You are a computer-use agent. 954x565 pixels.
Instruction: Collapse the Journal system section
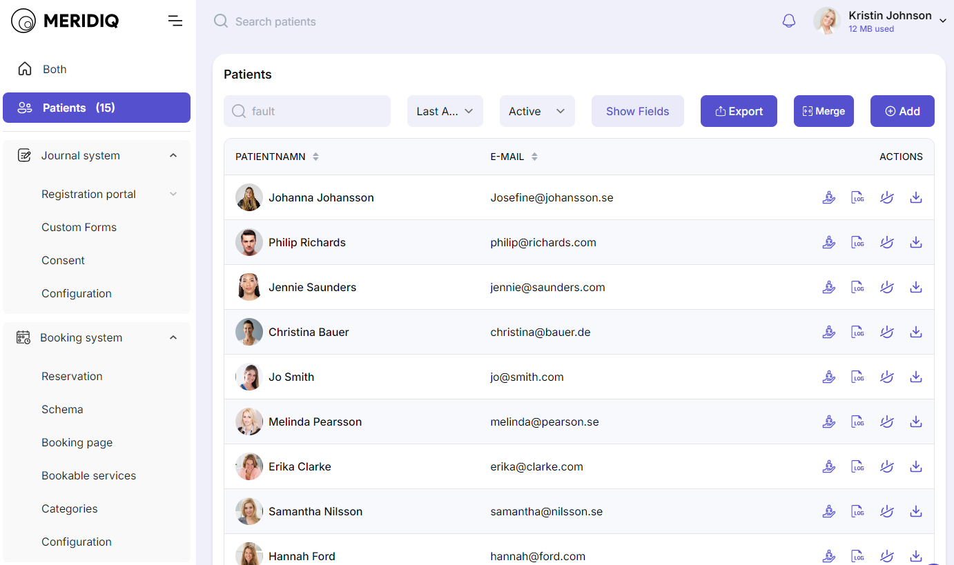pyautogui.click(x=173, y=155)
